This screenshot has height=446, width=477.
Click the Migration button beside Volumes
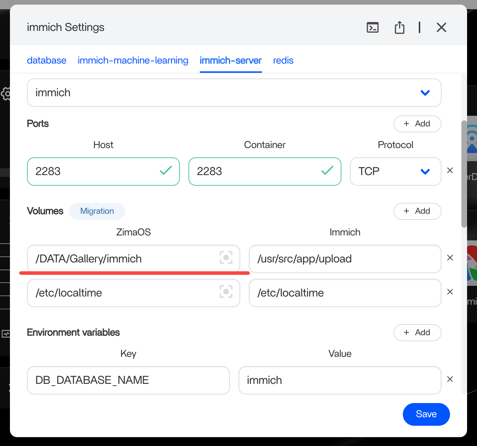[97, 211]
